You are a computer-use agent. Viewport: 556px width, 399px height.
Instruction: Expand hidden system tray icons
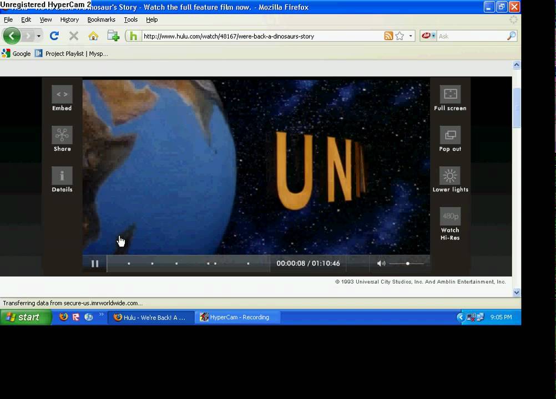pos(461,317)
